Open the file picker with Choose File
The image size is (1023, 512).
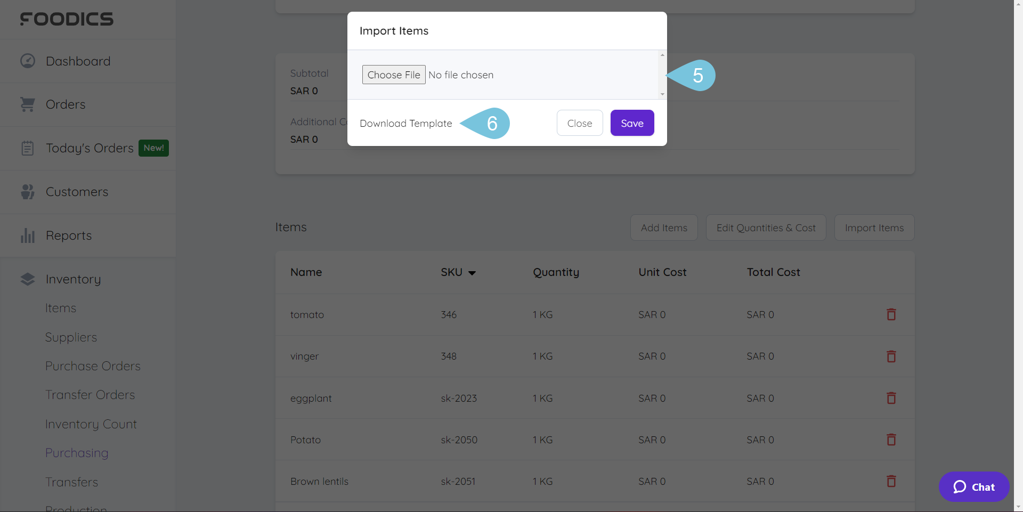393,75
